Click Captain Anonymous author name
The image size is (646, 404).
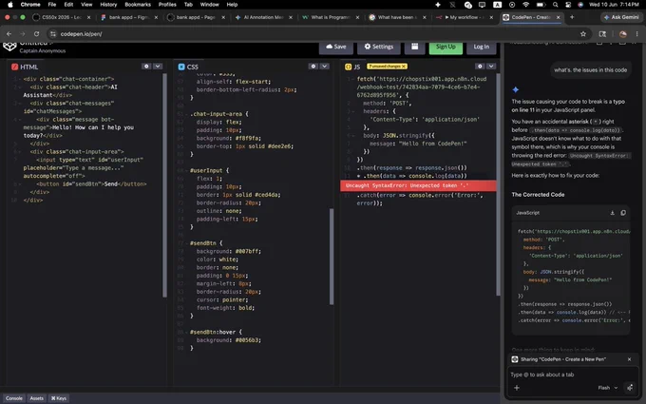(43, 51)
